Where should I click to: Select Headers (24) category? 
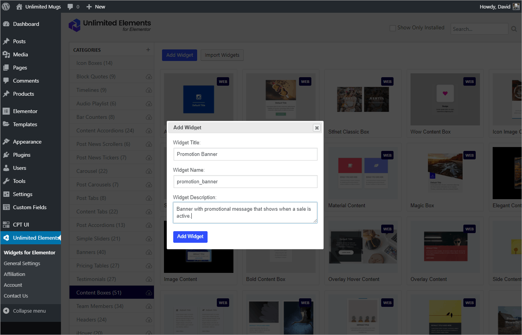pos(111,320)
